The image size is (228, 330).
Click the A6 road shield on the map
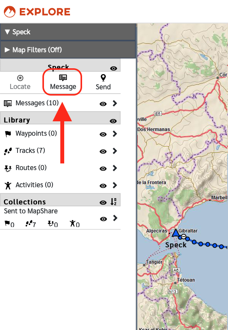[176, 270]
